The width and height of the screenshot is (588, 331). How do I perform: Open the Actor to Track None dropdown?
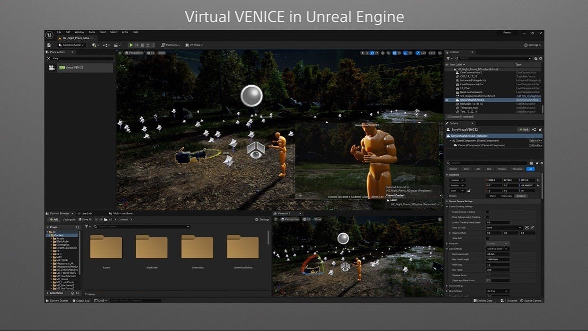click(x=504, y=228)
